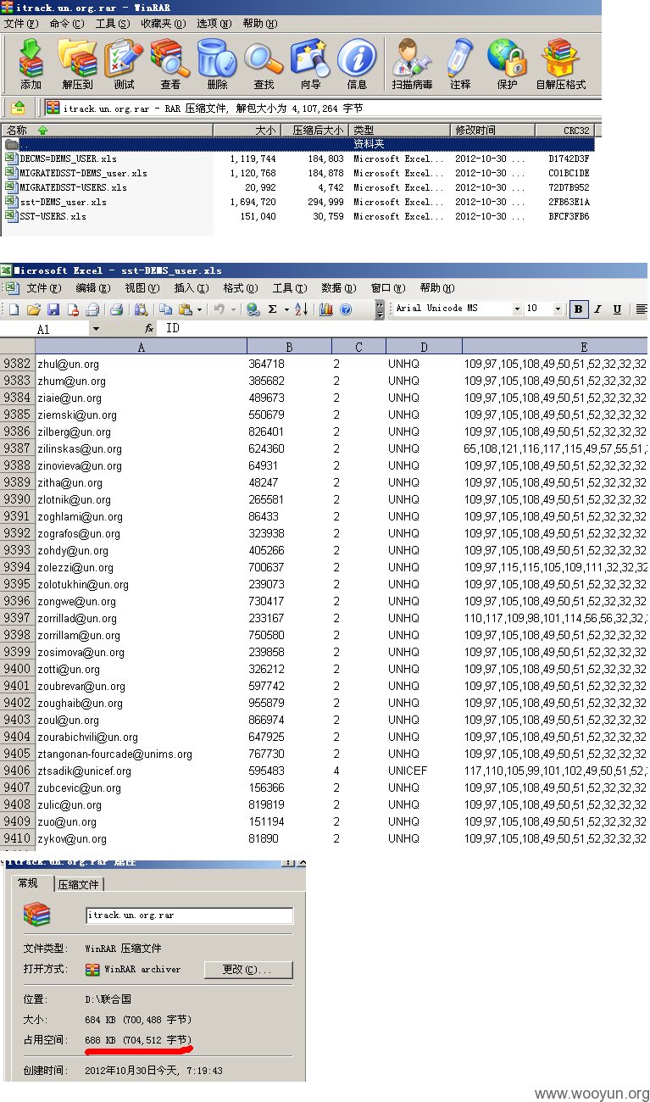Sort WinRAR list by CRC32 column
650x1102 pixels.
tap(565, 130)
